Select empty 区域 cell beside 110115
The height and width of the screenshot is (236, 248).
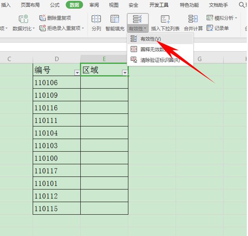click(104, 208)
